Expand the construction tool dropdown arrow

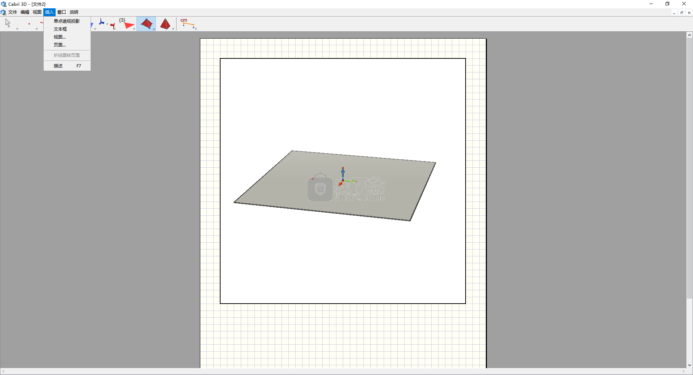(115, 29)
